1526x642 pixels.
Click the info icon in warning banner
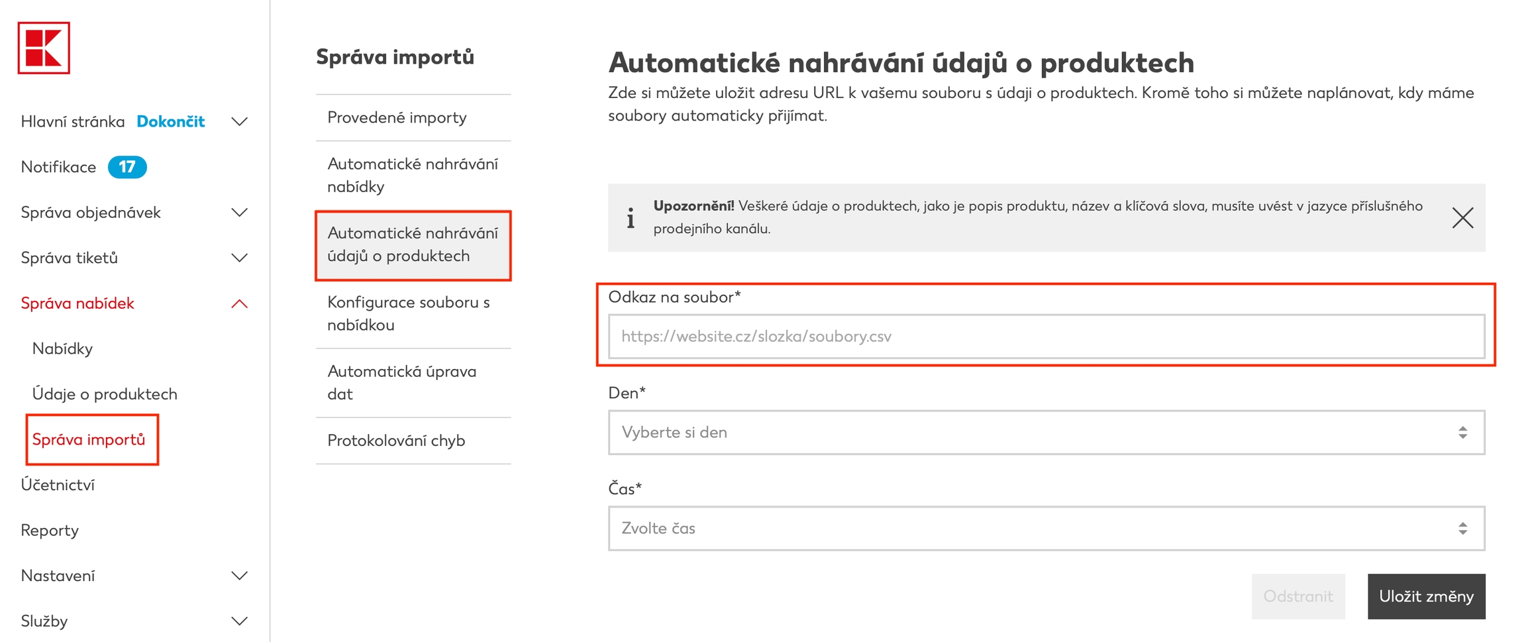[x=631, y=218]
